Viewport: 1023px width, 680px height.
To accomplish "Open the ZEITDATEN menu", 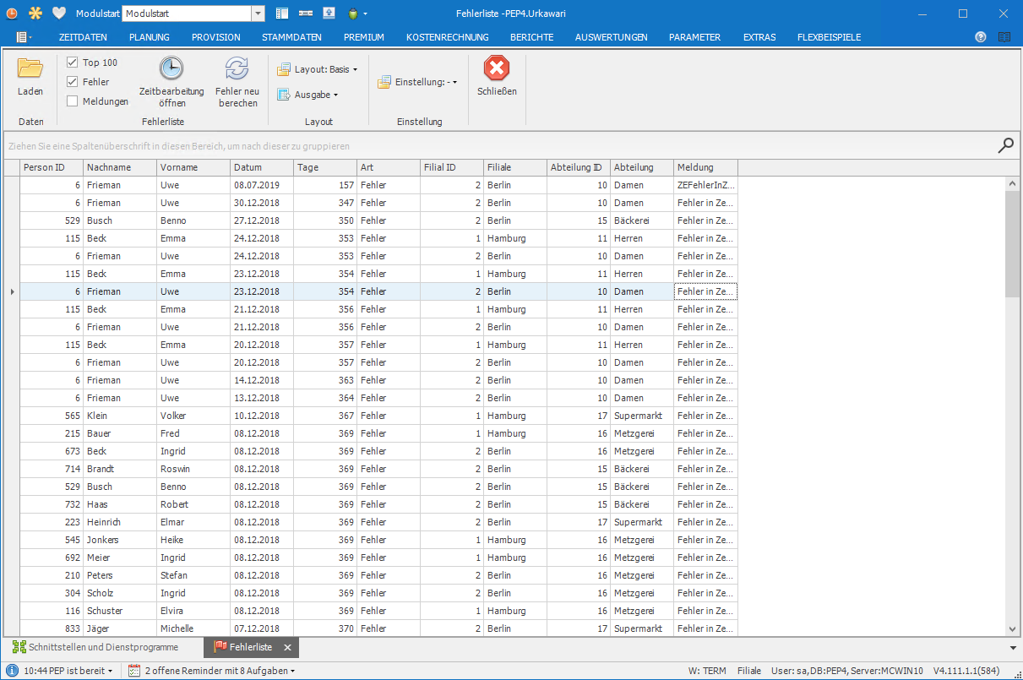I will [83, 37].
